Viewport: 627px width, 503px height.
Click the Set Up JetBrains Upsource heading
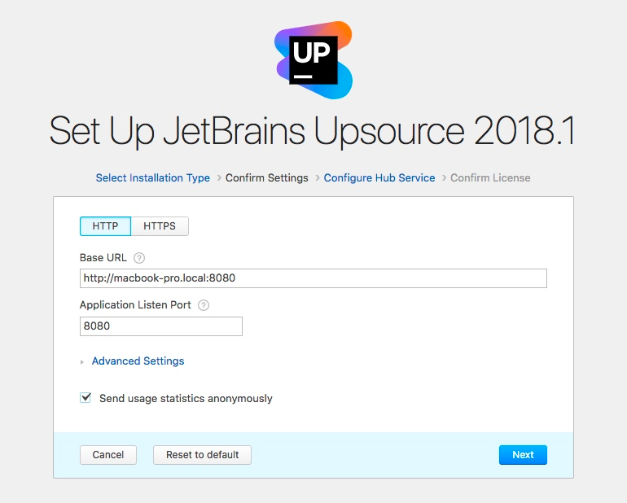313,131
